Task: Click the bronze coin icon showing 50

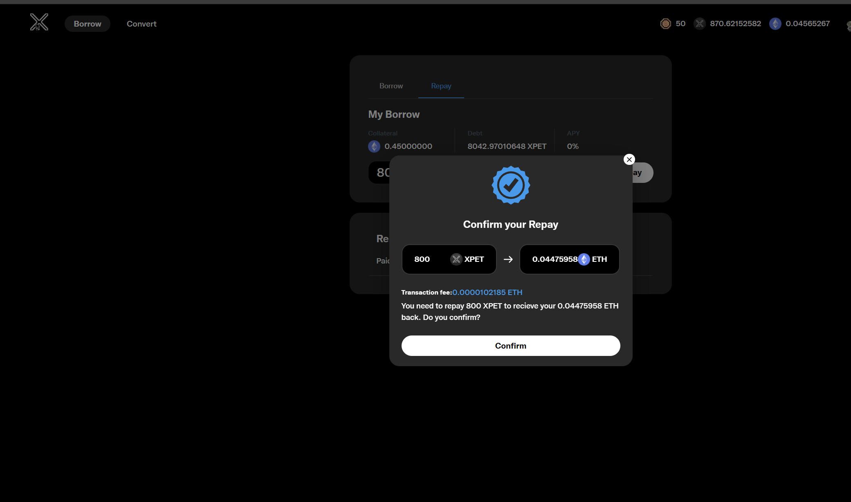Action: coord(665,24)
